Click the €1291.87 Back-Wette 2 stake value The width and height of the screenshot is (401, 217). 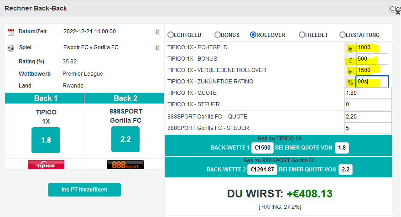coord(262,170)
